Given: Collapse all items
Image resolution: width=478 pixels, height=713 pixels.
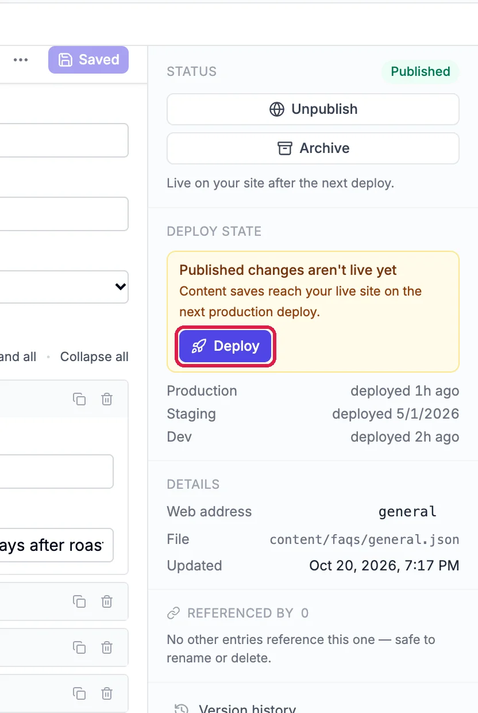Looking at the screenshot, I should [x=94, y=356].
